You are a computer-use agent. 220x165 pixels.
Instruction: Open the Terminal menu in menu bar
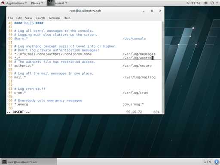[x=54, y=18]
